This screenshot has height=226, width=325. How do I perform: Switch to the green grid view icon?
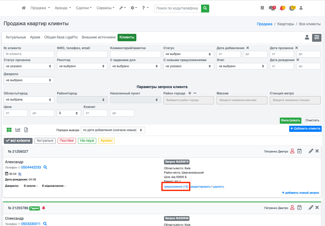(9, 130)
